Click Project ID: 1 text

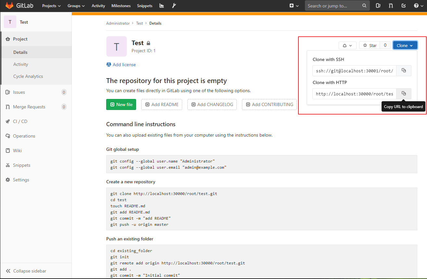[144, 51]
